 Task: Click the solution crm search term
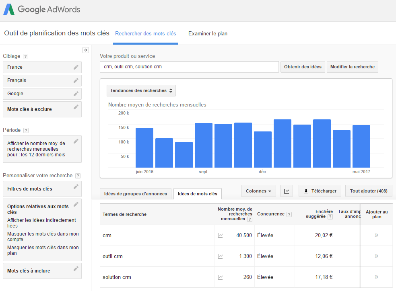pyautogui.click(x=117, y=277)
